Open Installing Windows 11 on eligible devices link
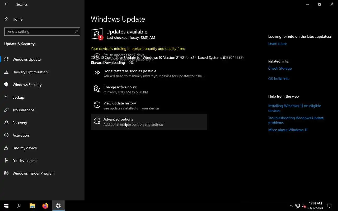Screen dimensions: 338x211 (295, 108)
